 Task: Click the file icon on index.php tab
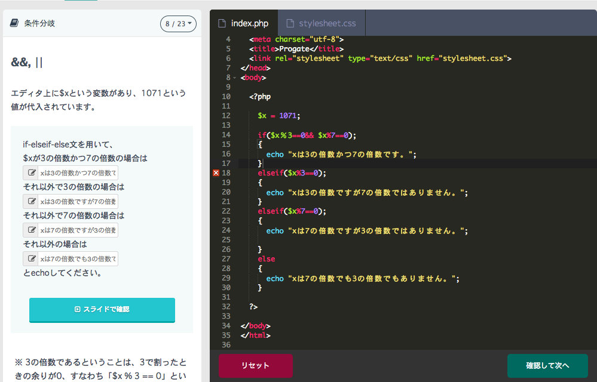point(222,24)
